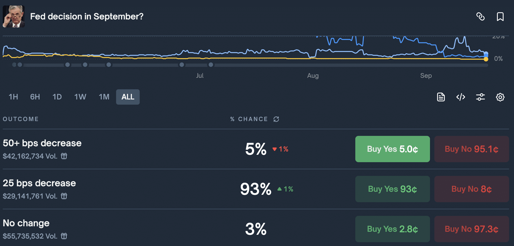Open the embed code view
Viewport: 514px width, 246px height.
461,97
